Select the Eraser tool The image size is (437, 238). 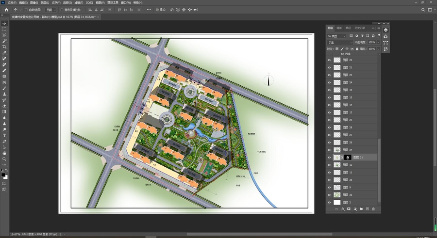click(4, 106)
